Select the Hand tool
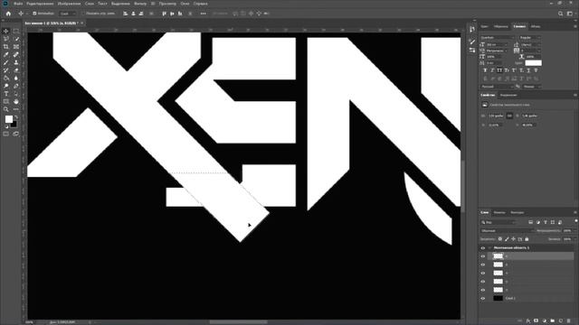 16,101
